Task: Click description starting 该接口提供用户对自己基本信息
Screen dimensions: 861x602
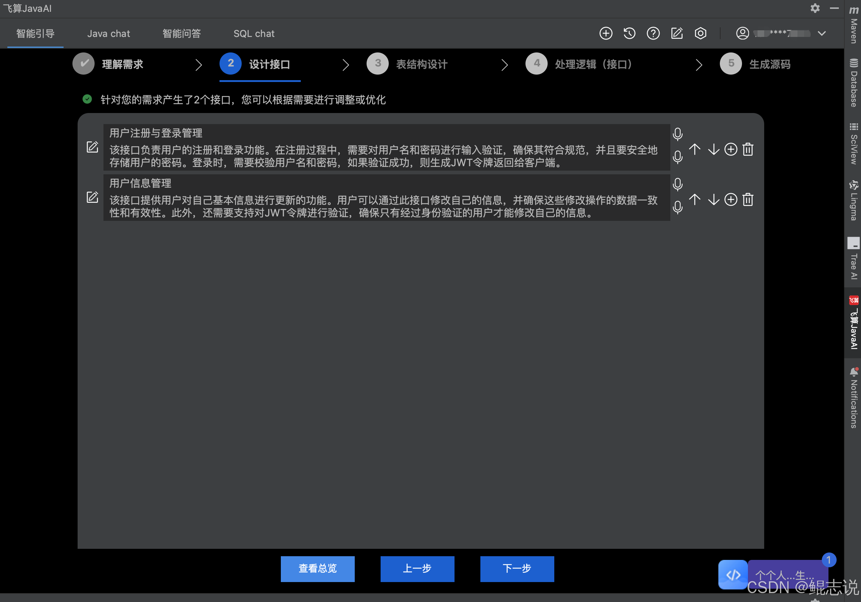Action: pyautogui.click(x=383, y=206)
